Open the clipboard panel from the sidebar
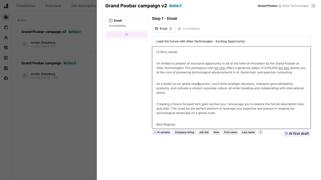The width and height of the screenshot is (321, 180). coord(6,27)
